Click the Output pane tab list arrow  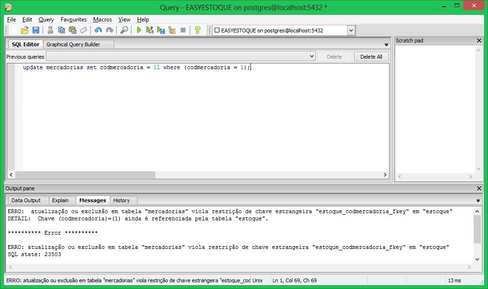[x=478, y=201]
